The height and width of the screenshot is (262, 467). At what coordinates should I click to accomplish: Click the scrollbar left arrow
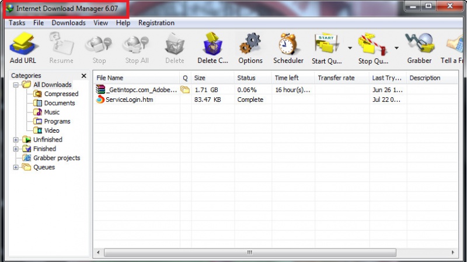pos(98,253)
